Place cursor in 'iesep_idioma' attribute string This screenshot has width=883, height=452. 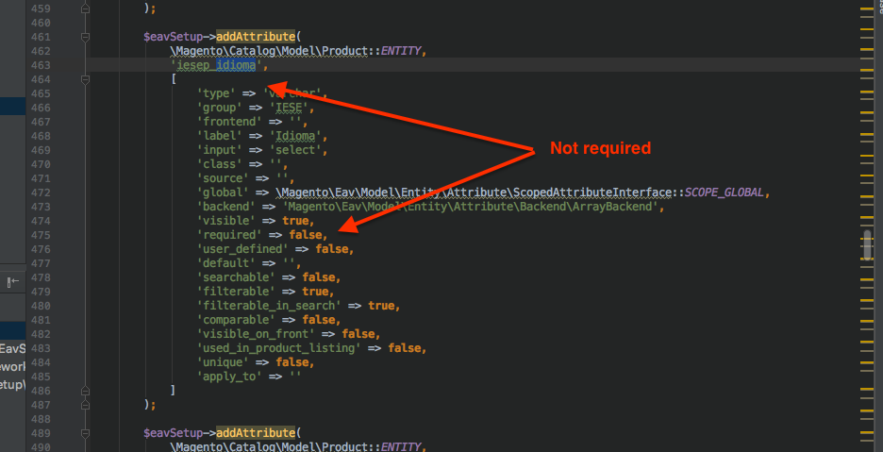(x=215, y=65)
